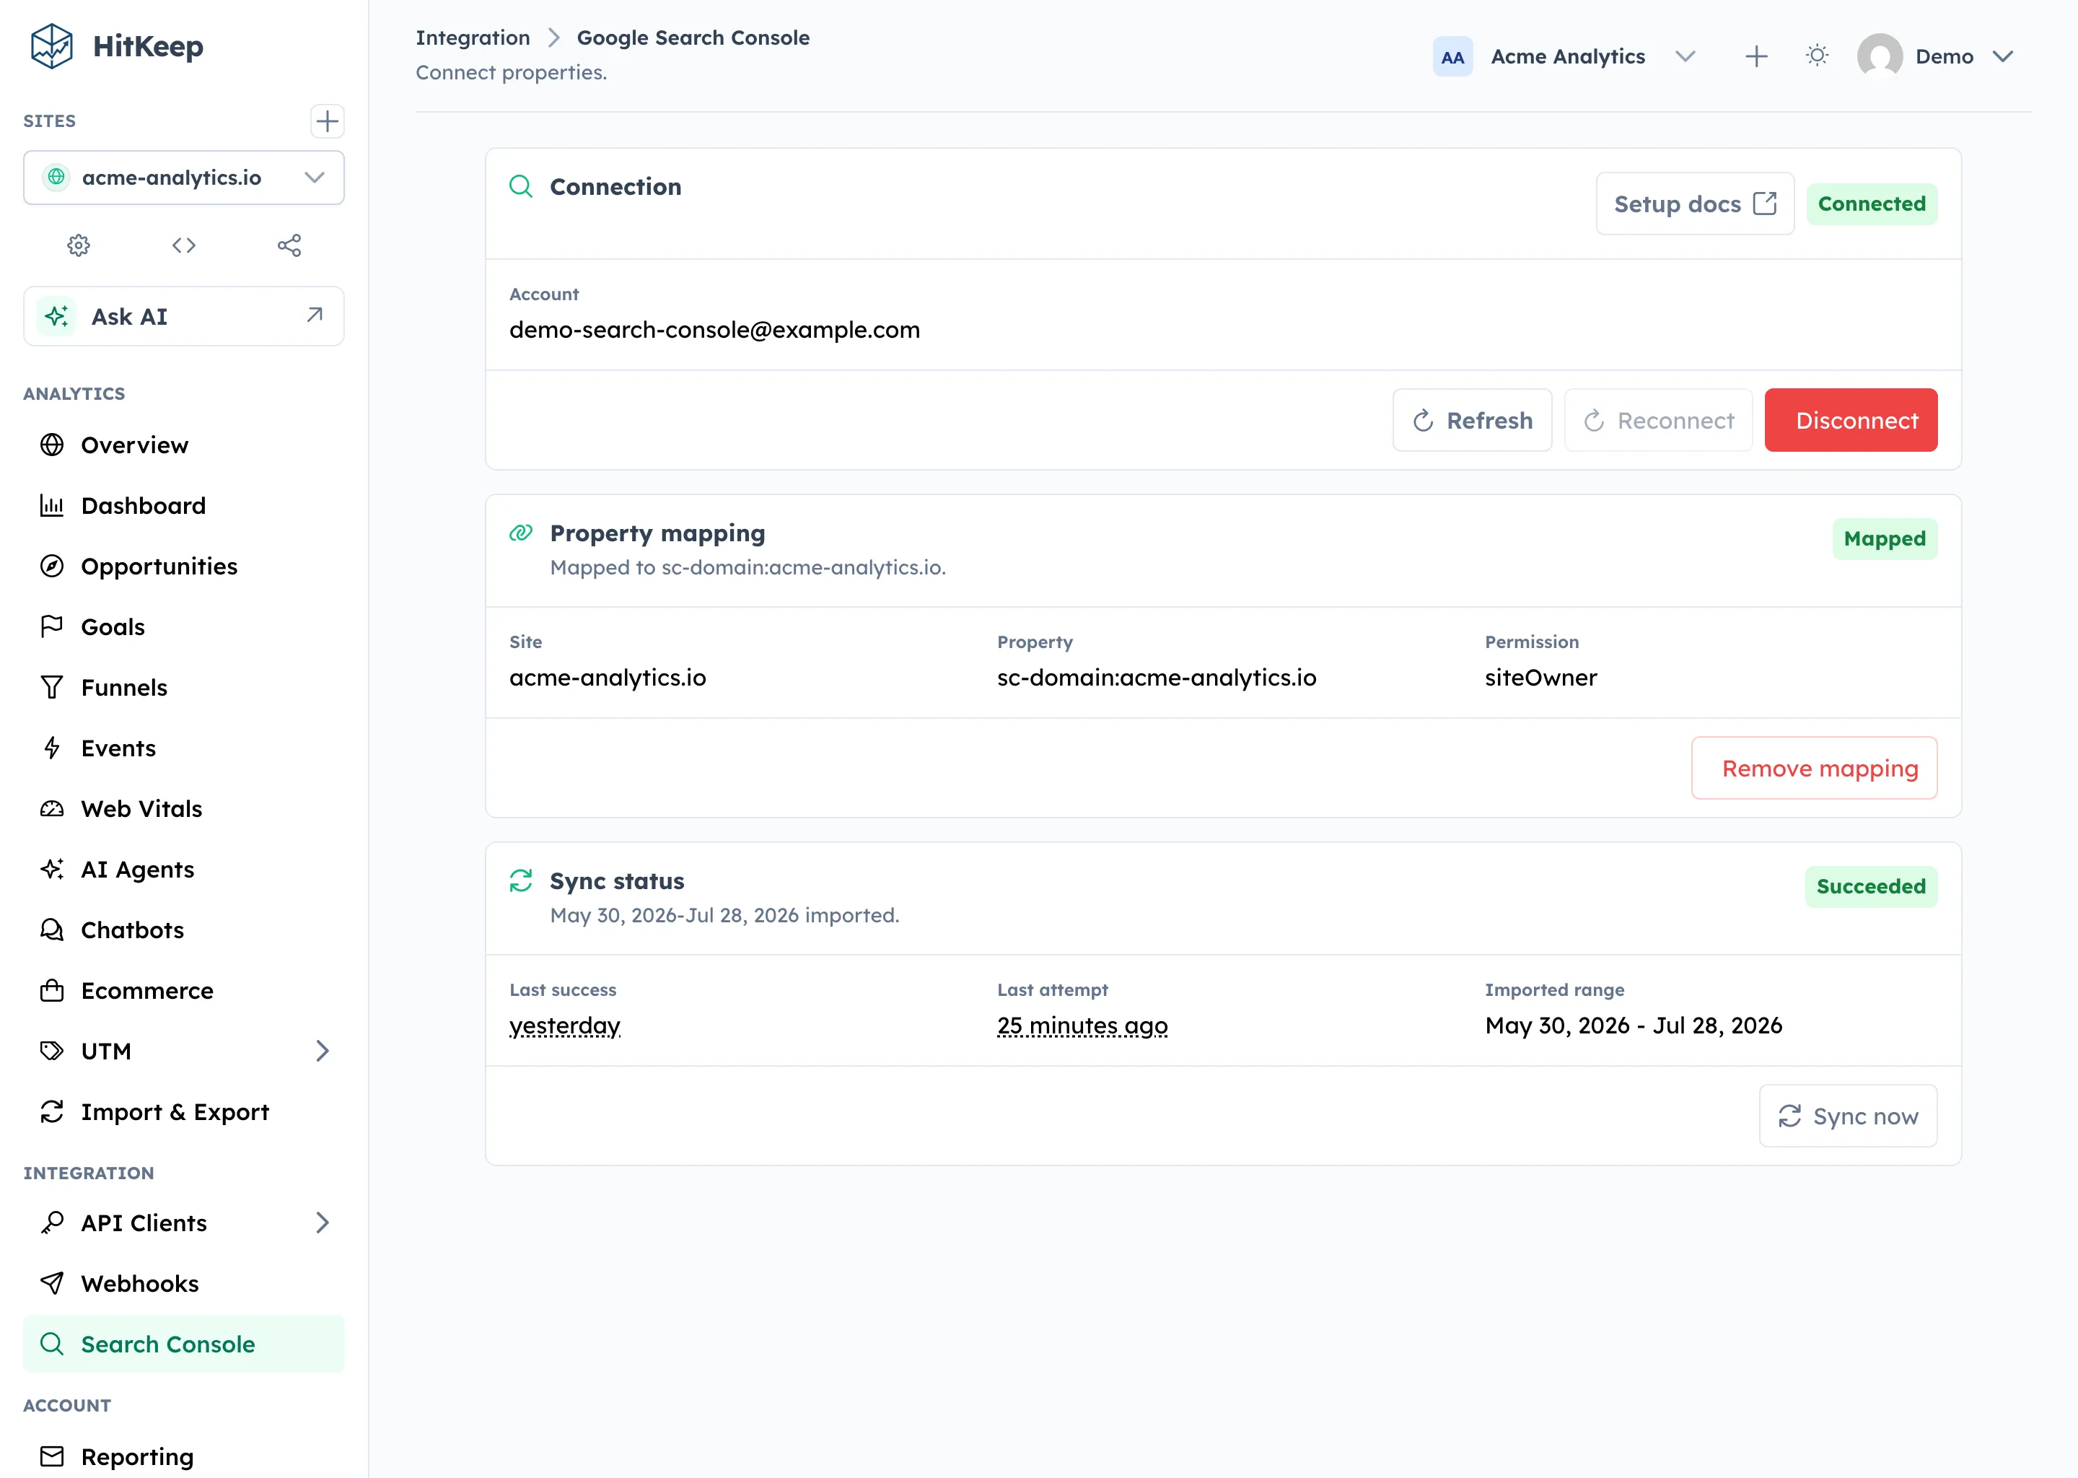The height and width of the screenshot is (1478, 2078).
Task: Navigate to Goals
Action: pos(184,627)
